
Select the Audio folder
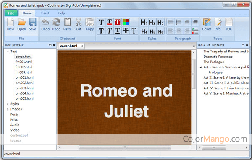point(15,125)
